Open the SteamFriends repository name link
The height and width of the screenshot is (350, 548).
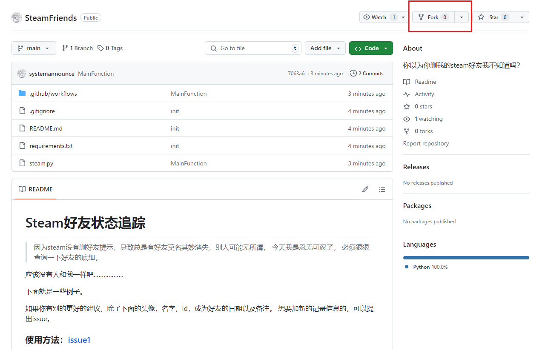click(51, 18)
